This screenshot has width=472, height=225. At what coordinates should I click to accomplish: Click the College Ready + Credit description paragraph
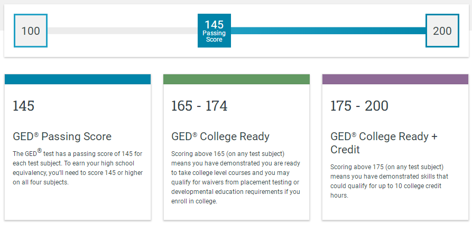(x=387, y=181)
